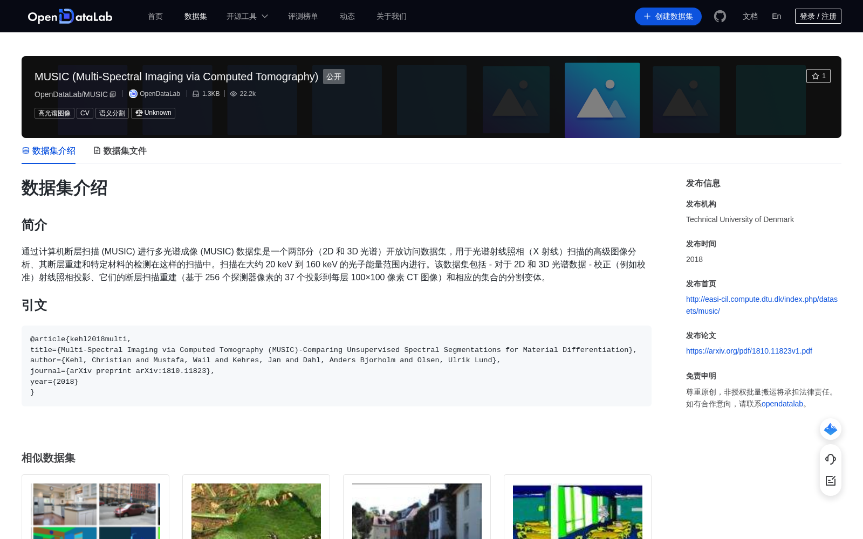Viewport: 863px width, 539px height.
Task: Go to the 首页 nav item
Action: click(x=155, y=16)
